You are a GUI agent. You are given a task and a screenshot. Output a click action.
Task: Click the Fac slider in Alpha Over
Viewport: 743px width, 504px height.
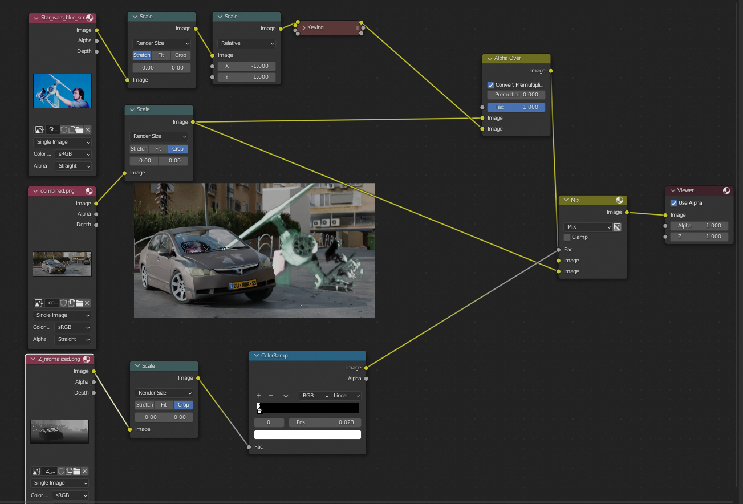click(x=517, y=107)
